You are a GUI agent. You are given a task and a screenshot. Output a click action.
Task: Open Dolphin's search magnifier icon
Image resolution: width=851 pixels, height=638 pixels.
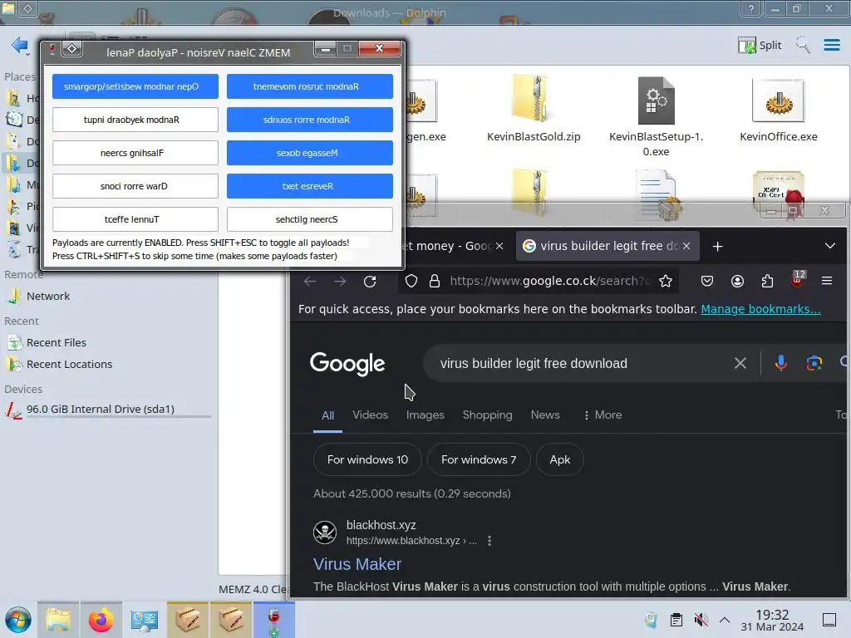[x=803, y=45]
